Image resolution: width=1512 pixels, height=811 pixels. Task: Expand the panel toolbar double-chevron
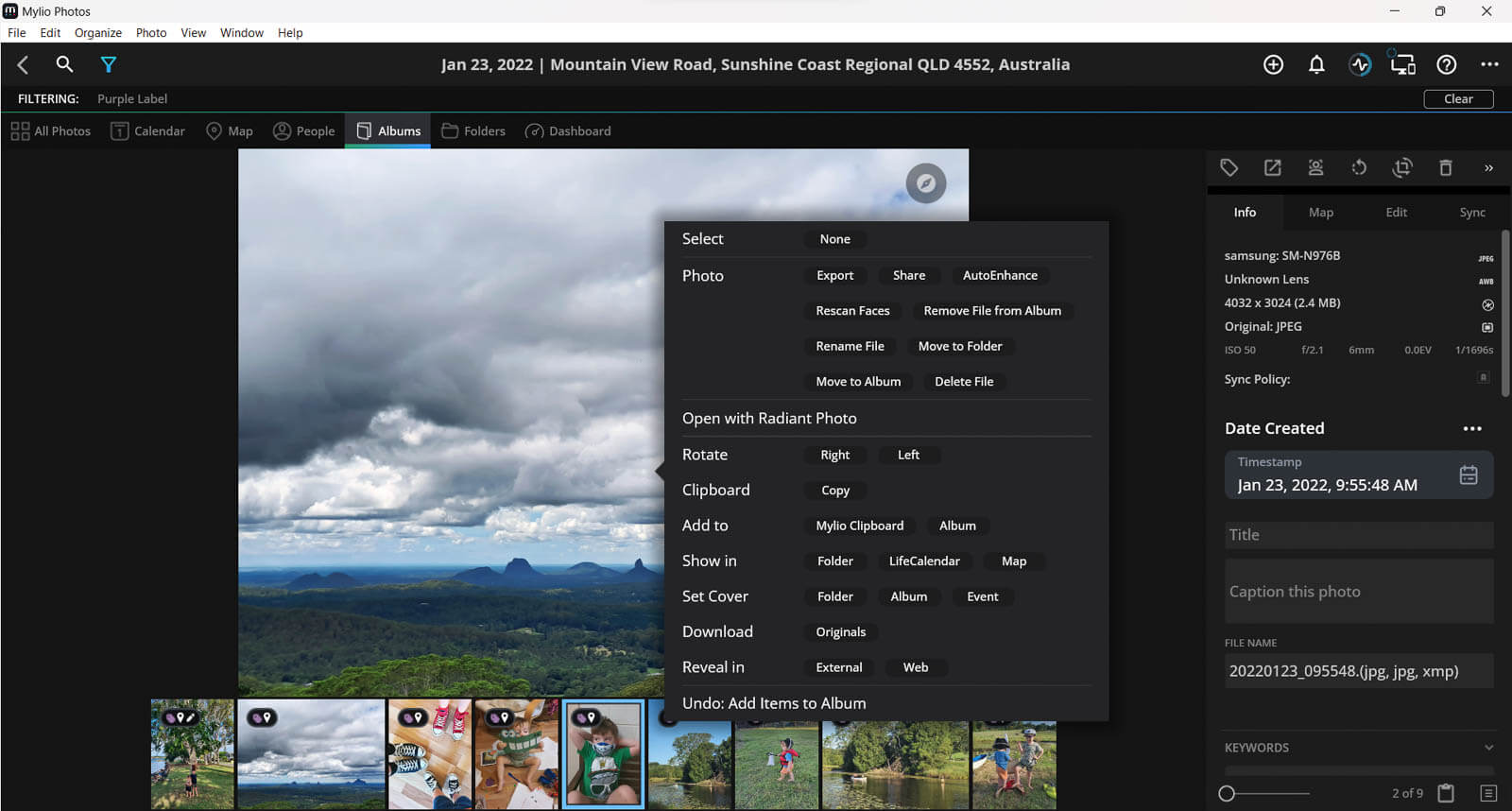tap(1488, 168)
